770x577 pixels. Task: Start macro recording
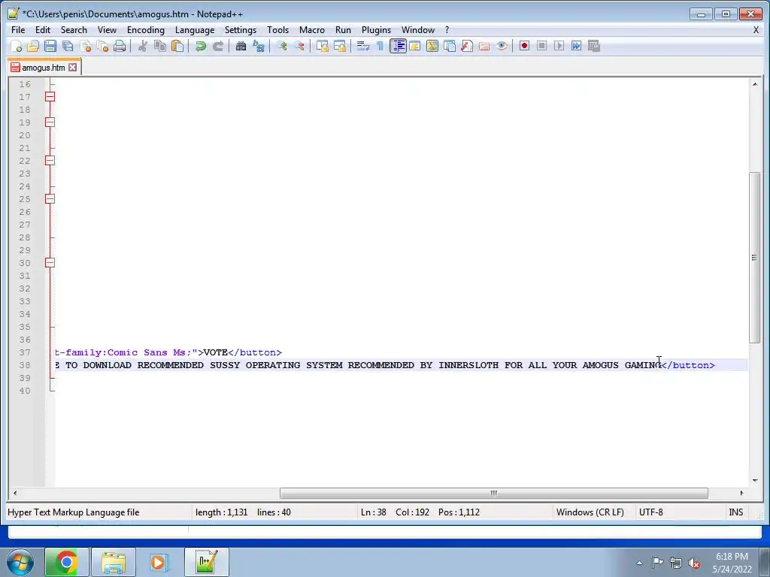[x=524, y=46]
